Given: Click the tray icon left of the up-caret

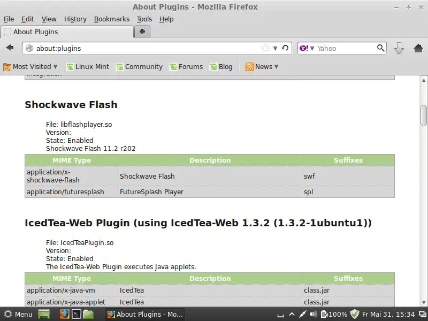Looking at the screenshot, I should [x=280, y=316].
